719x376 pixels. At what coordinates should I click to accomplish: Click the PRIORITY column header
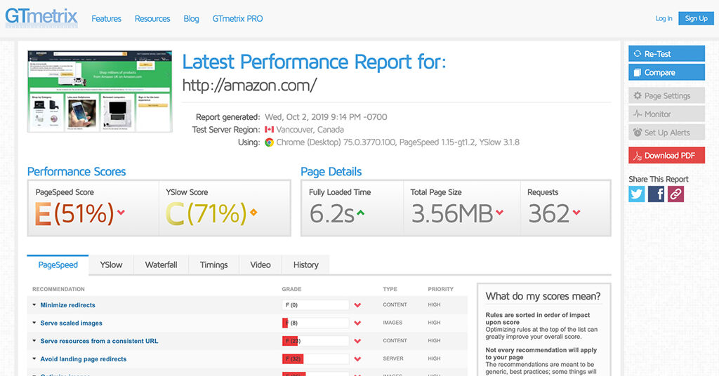(440, 289)
